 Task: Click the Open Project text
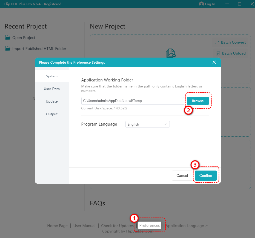tap(24, 38)
